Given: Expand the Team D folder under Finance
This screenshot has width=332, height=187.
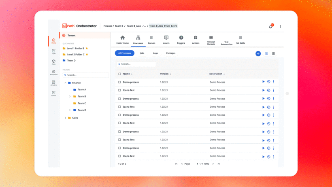Looking at the screenshot, I should pos(70,110).
